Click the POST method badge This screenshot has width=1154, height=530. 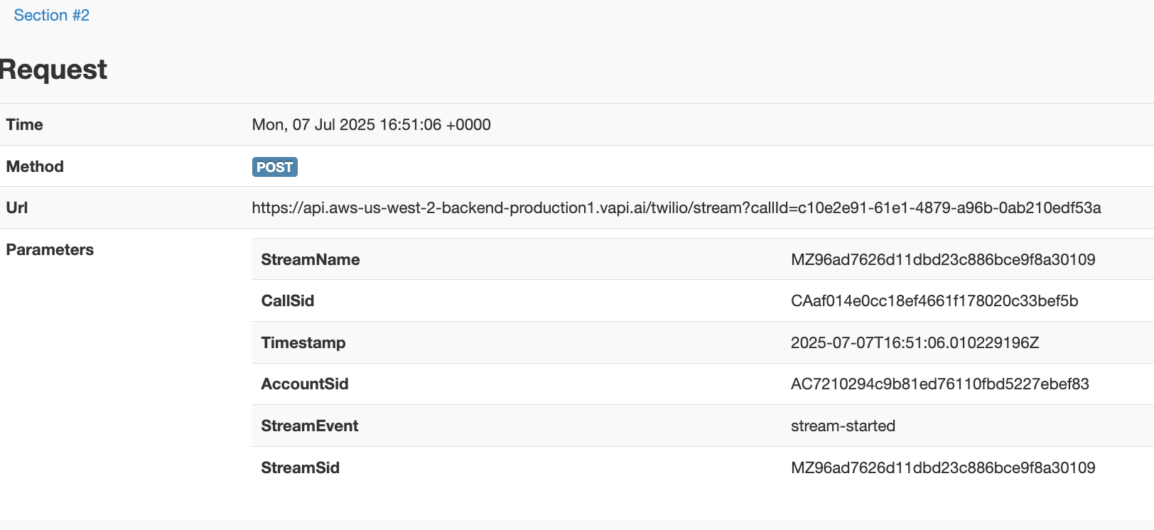coord(274,167)
